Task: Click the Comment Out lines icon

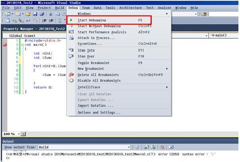Action: (x=60, y=21)
